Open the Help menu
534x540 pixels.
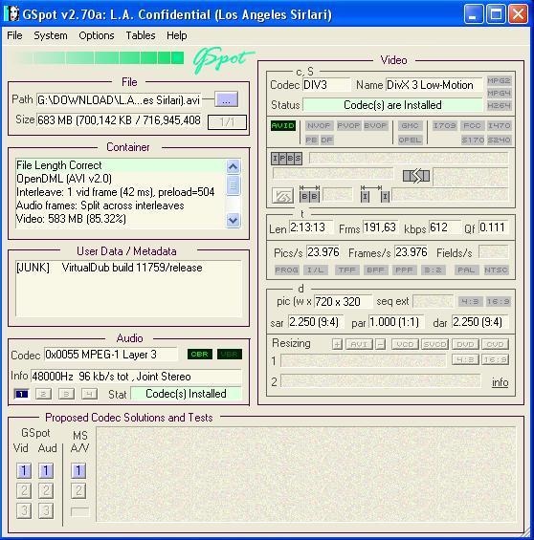(x=176, y=35)
